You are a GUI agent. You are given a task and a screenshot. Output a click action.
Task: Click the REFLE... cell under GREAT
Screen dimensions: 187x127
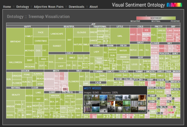tap(134, 50)
